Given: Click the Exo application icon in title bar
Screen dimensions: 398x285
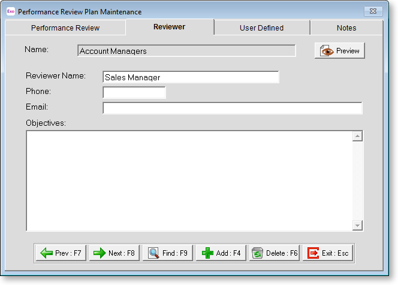Looking at the screenshot, I should (10, 11).
